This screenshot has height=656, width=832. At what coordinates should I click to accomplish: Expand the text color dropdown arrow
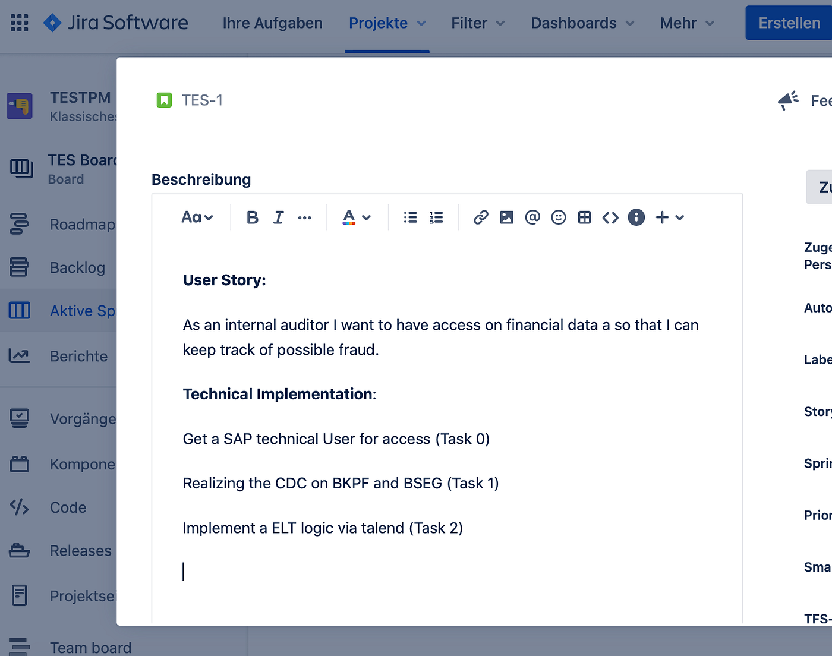coord(367,217)
